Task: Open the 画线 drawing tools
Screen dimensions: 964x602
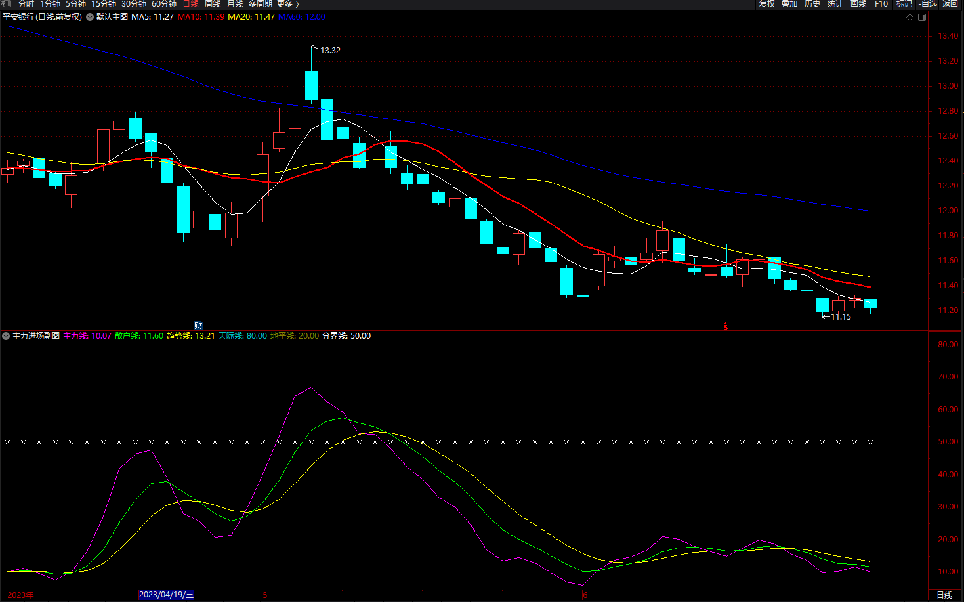Action: 858,4
